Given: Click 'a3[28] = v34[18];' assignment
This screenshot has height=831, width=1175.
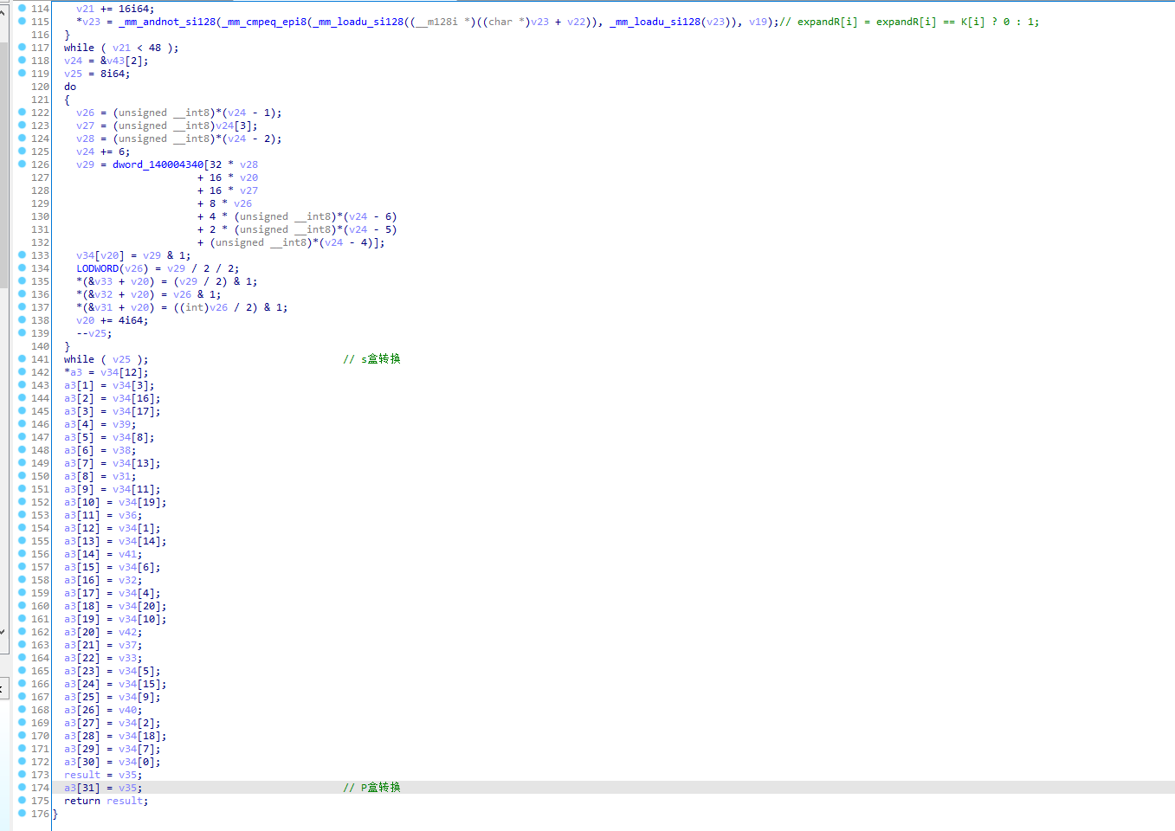Looking at the screenshot, I should (115, 736).
